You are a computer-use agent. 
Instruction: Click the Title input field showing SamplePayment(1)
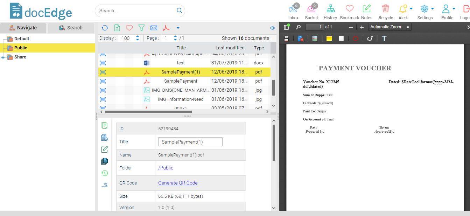(190, 141)
